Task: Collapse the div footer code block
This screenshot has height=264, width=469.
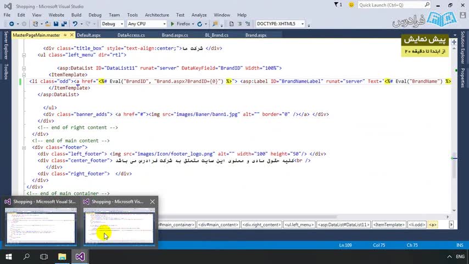Action: click(24, 147)
